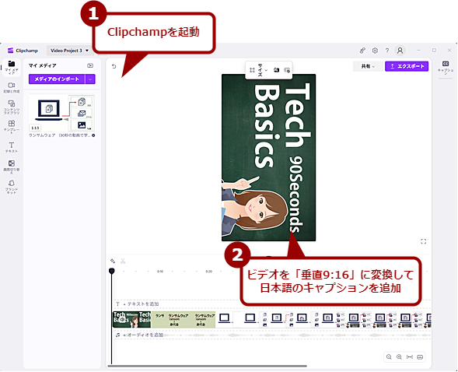Click the ランサムウェア media filename
The image size is (458, 372).
[60, 135]
